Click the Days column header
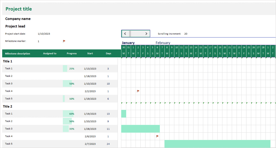The width and height of the screenshot is (276, 148). pyautogui.click(x=108, y=54)
